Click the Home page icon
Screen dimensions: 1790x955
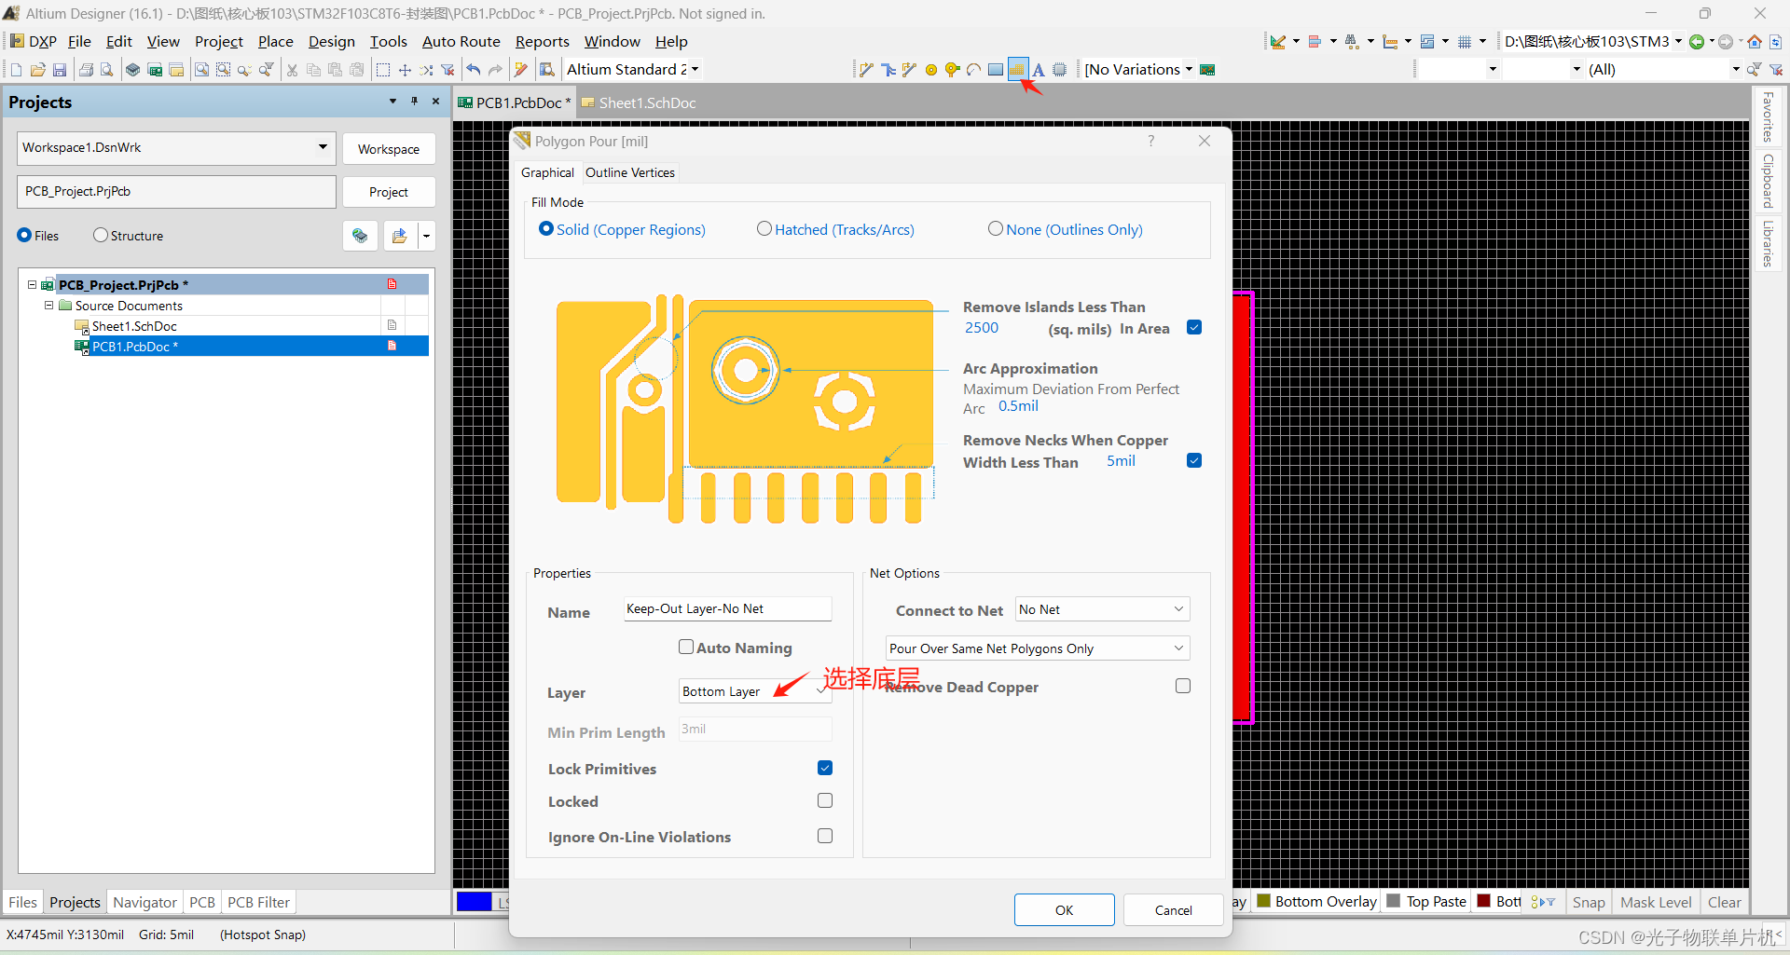tap(1755, 42)
